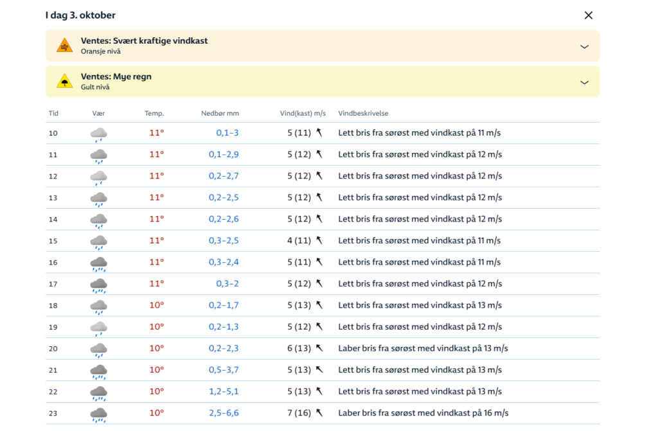
Task: Click the rain cloud icon for hour 23
Action: tap(98, 414)
